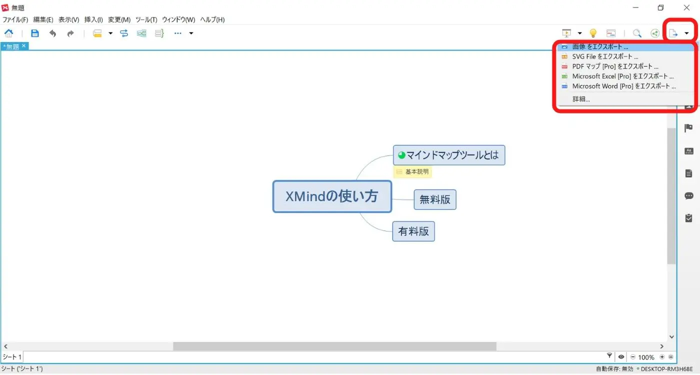Screen dimensions: 700x375
Task: Open the notes panel icon in sidebar
Action: coord(688,173)
